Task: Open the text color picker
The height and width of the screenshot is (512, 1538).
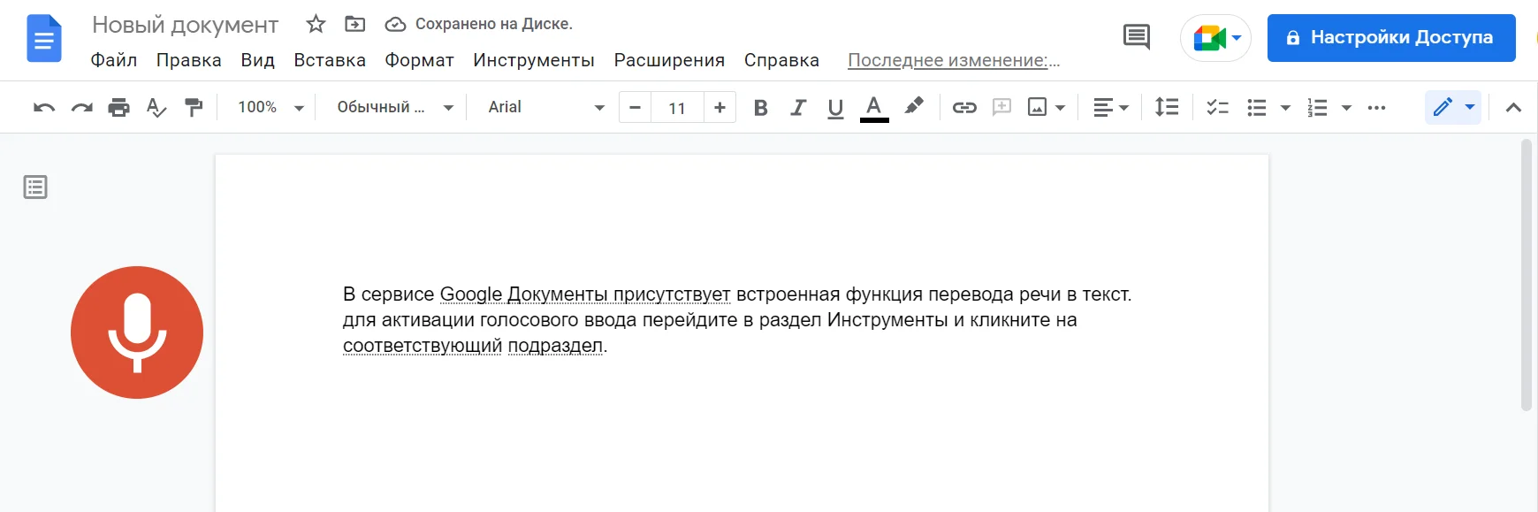Action: point(874,108)
